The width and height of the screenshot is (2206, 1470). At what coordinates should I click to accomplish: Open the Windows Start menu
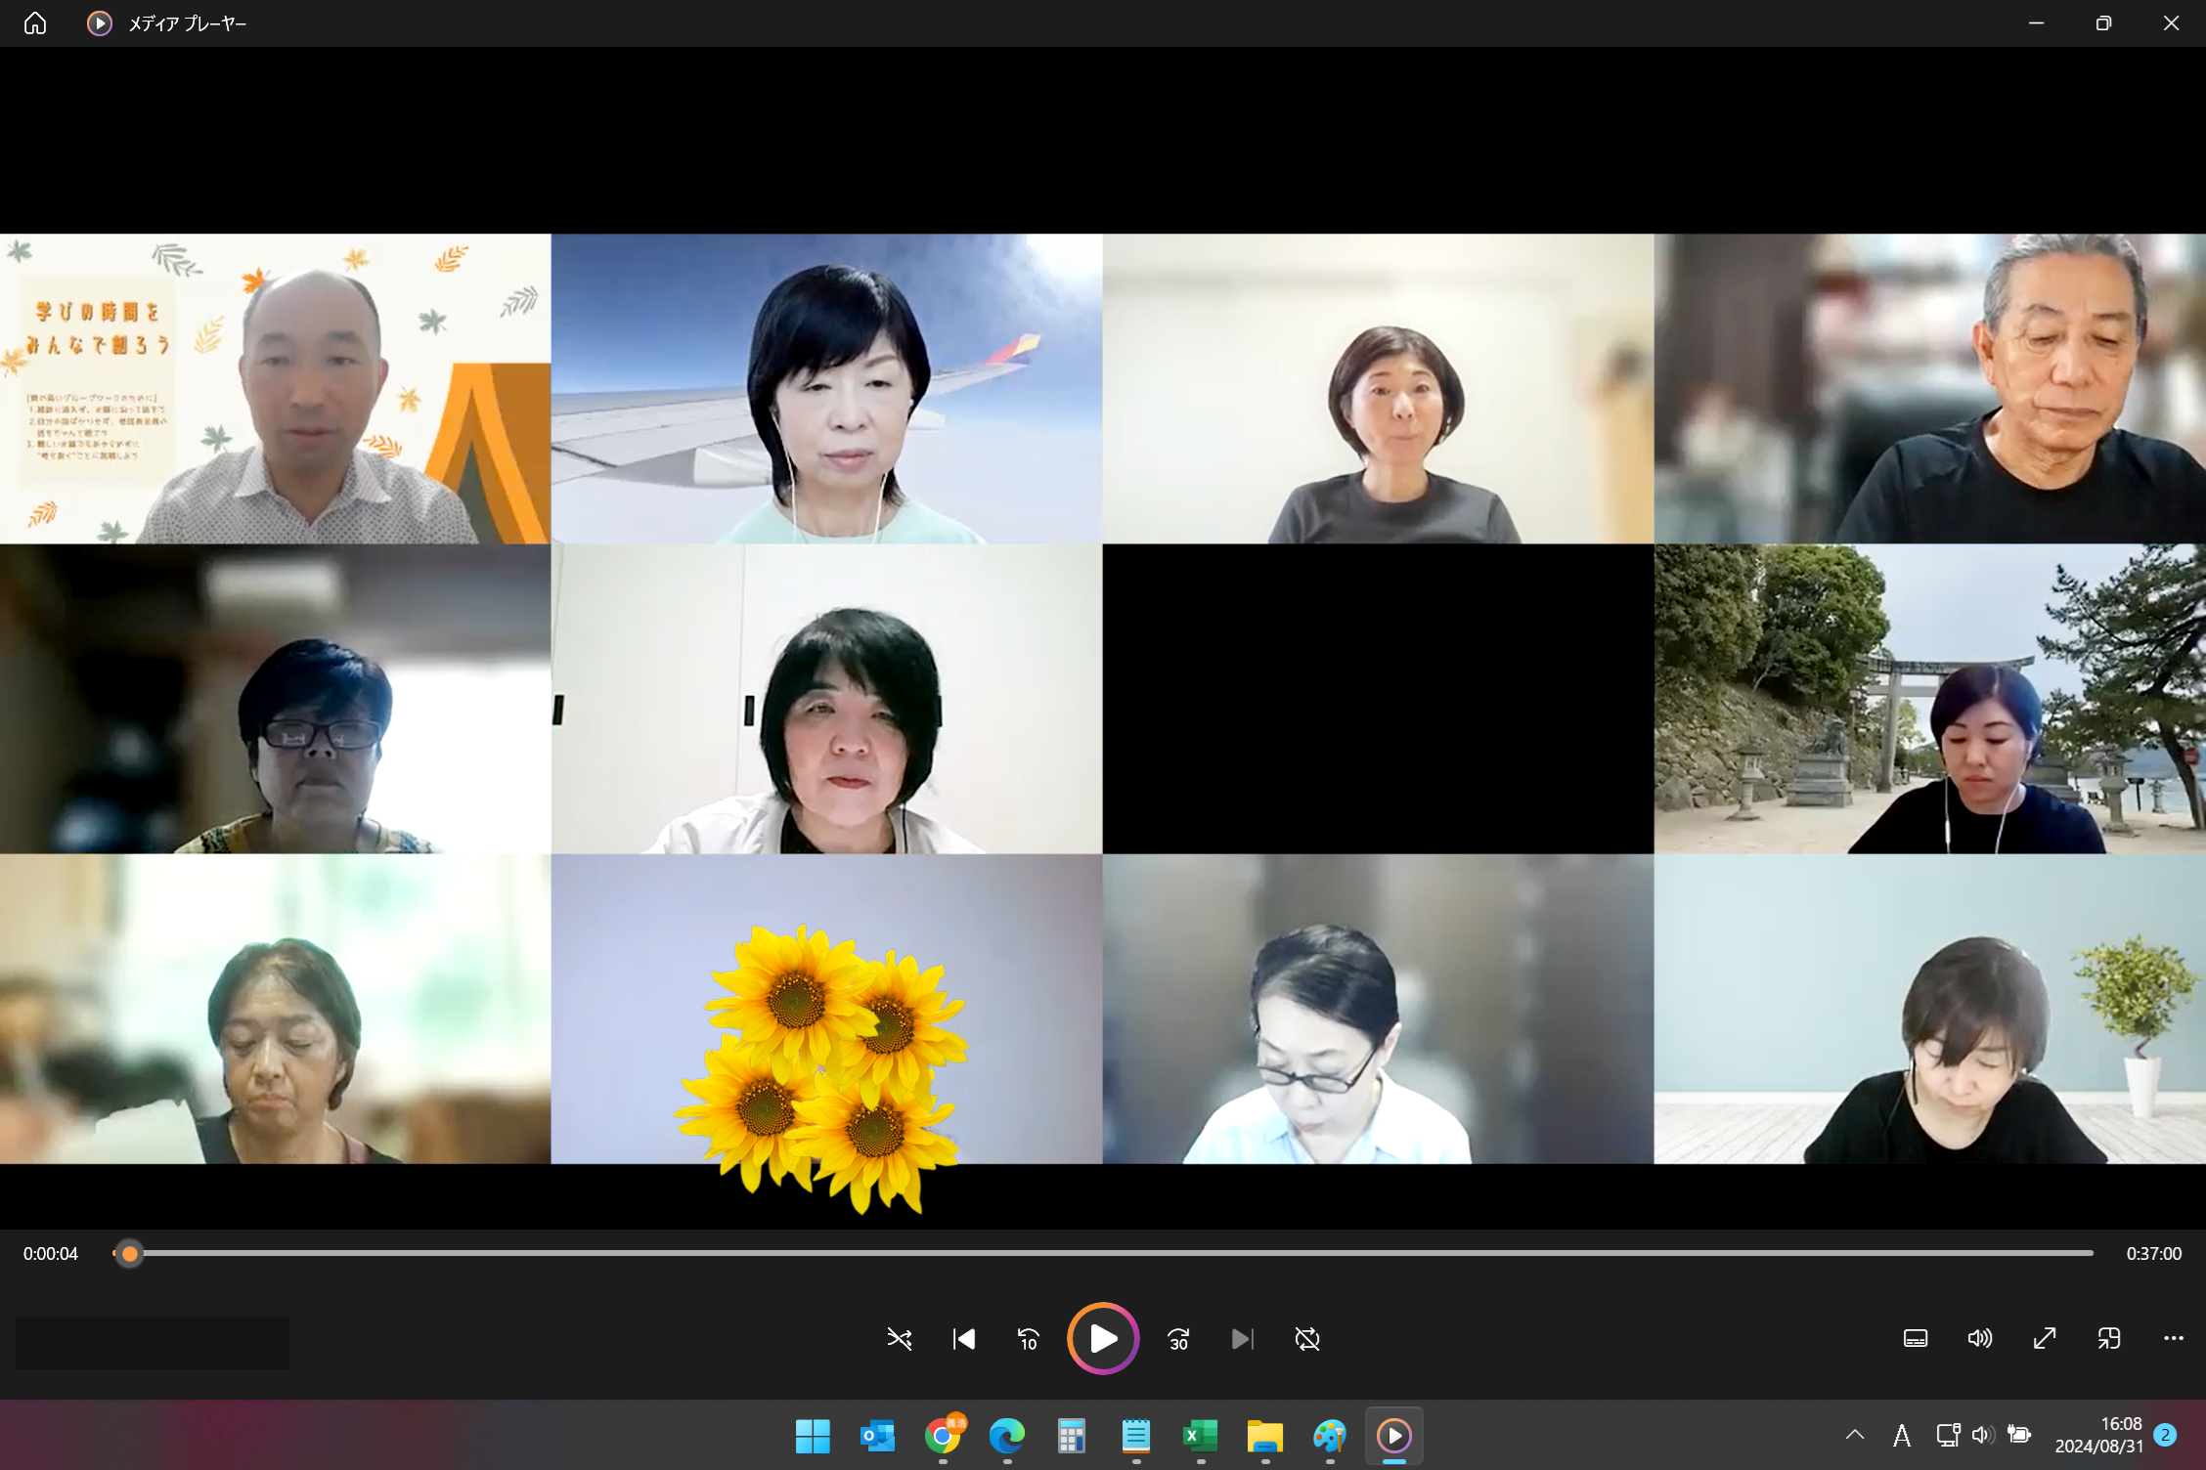(x=813, y=1436)
